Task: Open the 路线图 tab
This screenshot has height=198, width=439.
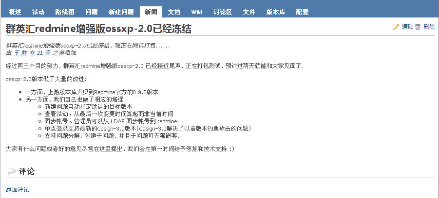Action: [x=65, y=12]
